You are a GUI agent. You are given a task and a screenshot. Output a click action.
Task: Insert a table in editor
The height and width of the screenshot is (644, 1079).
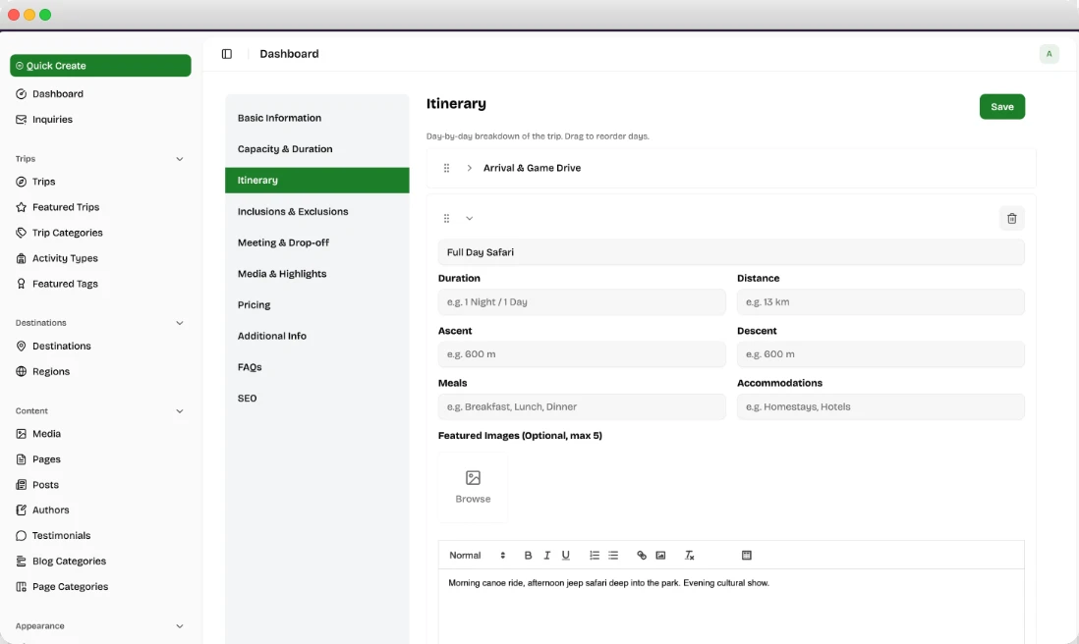[747, 556]
